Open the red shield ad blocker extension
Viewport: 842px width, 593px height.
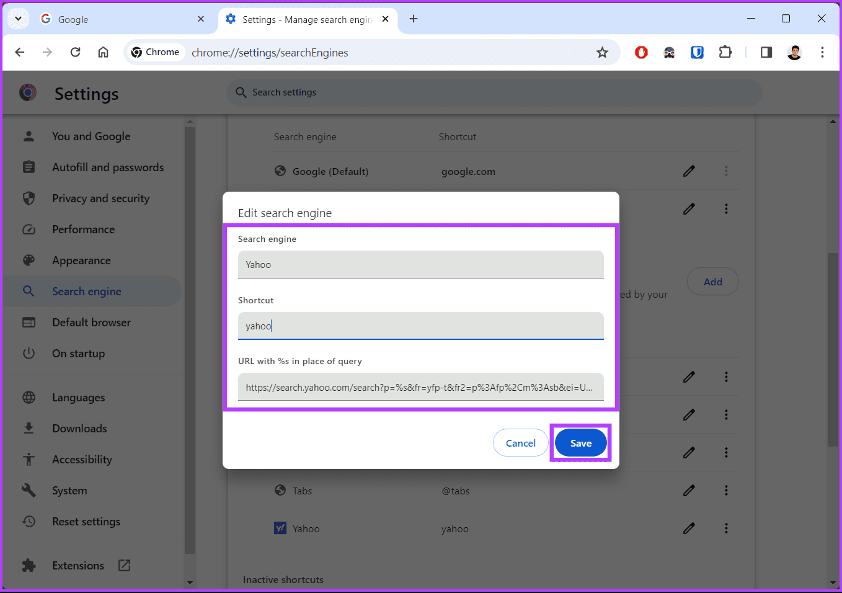[x=641, y=53]
